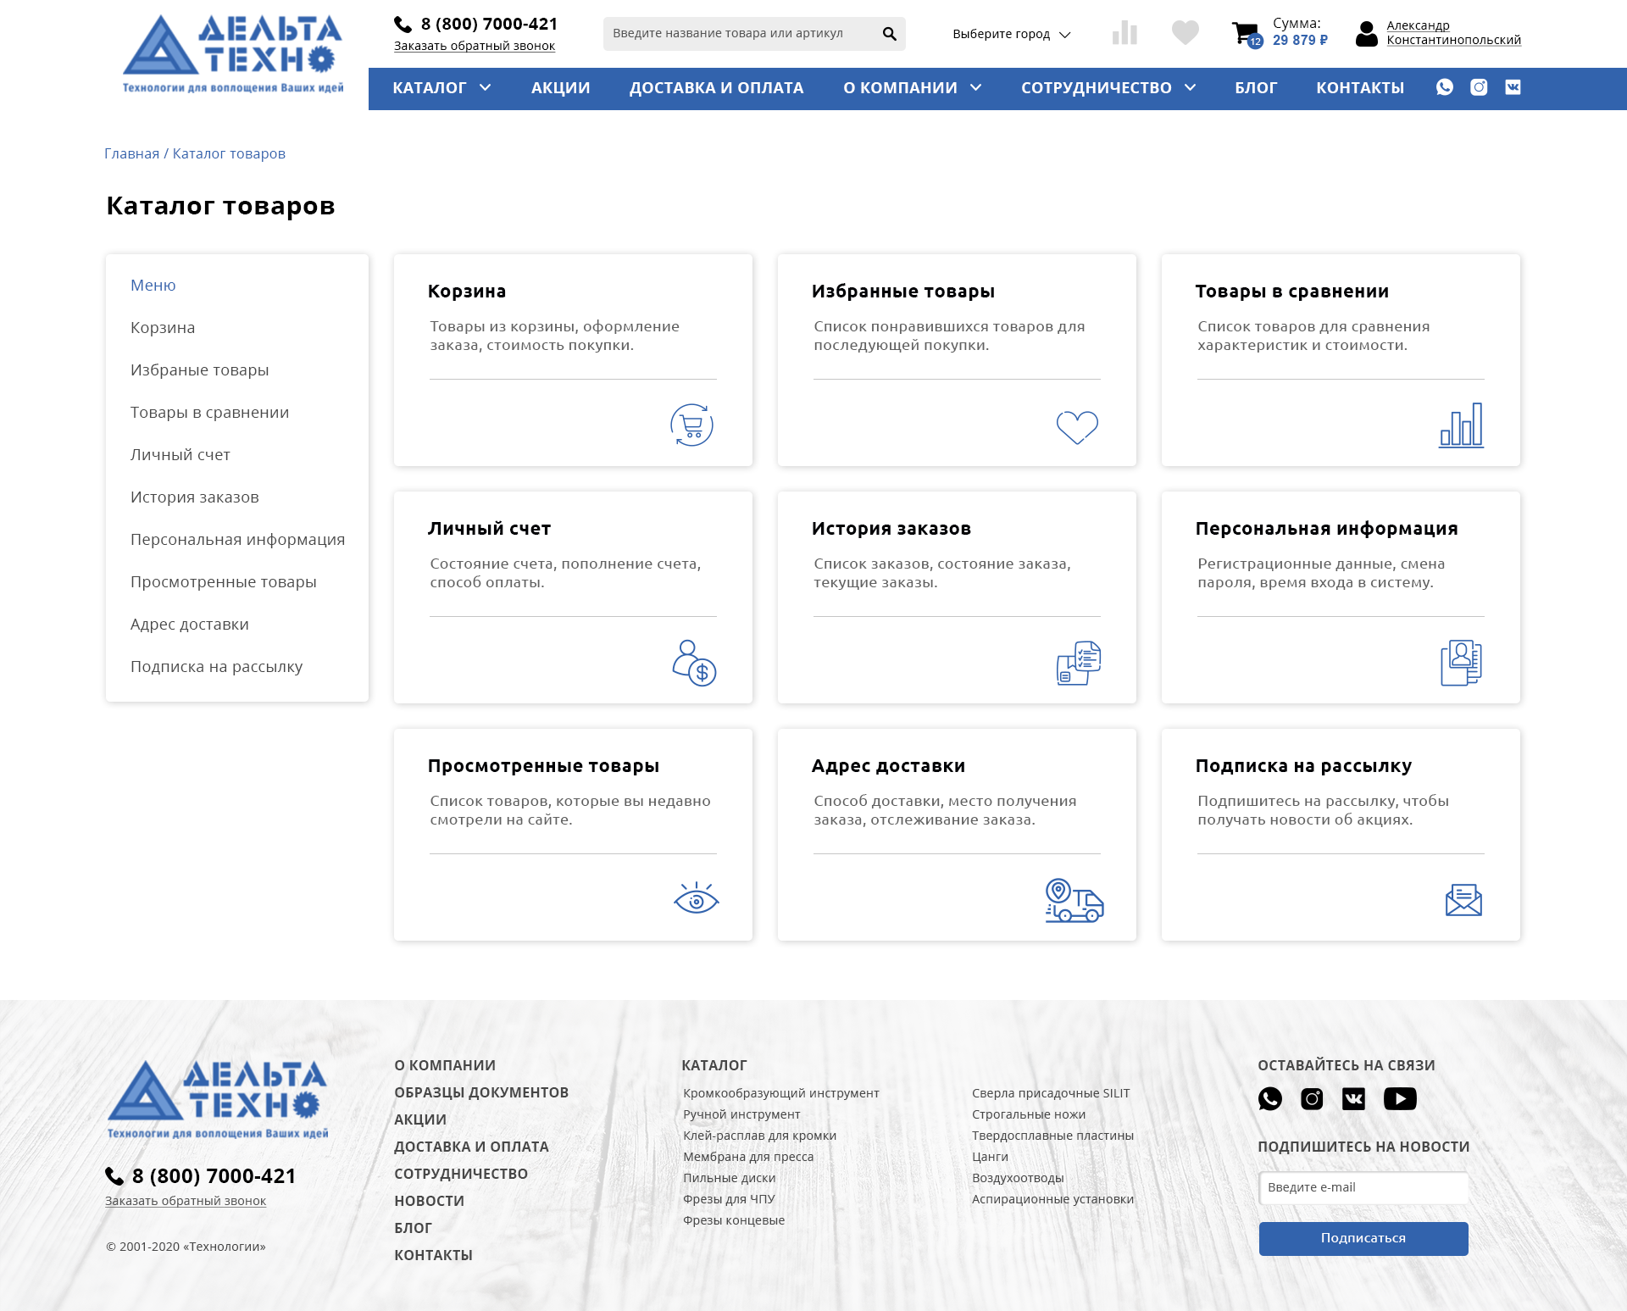This screenshot has height=1311, width=1627.
Task: Expand the КАТАЛОГ menu
Action: 441,88
